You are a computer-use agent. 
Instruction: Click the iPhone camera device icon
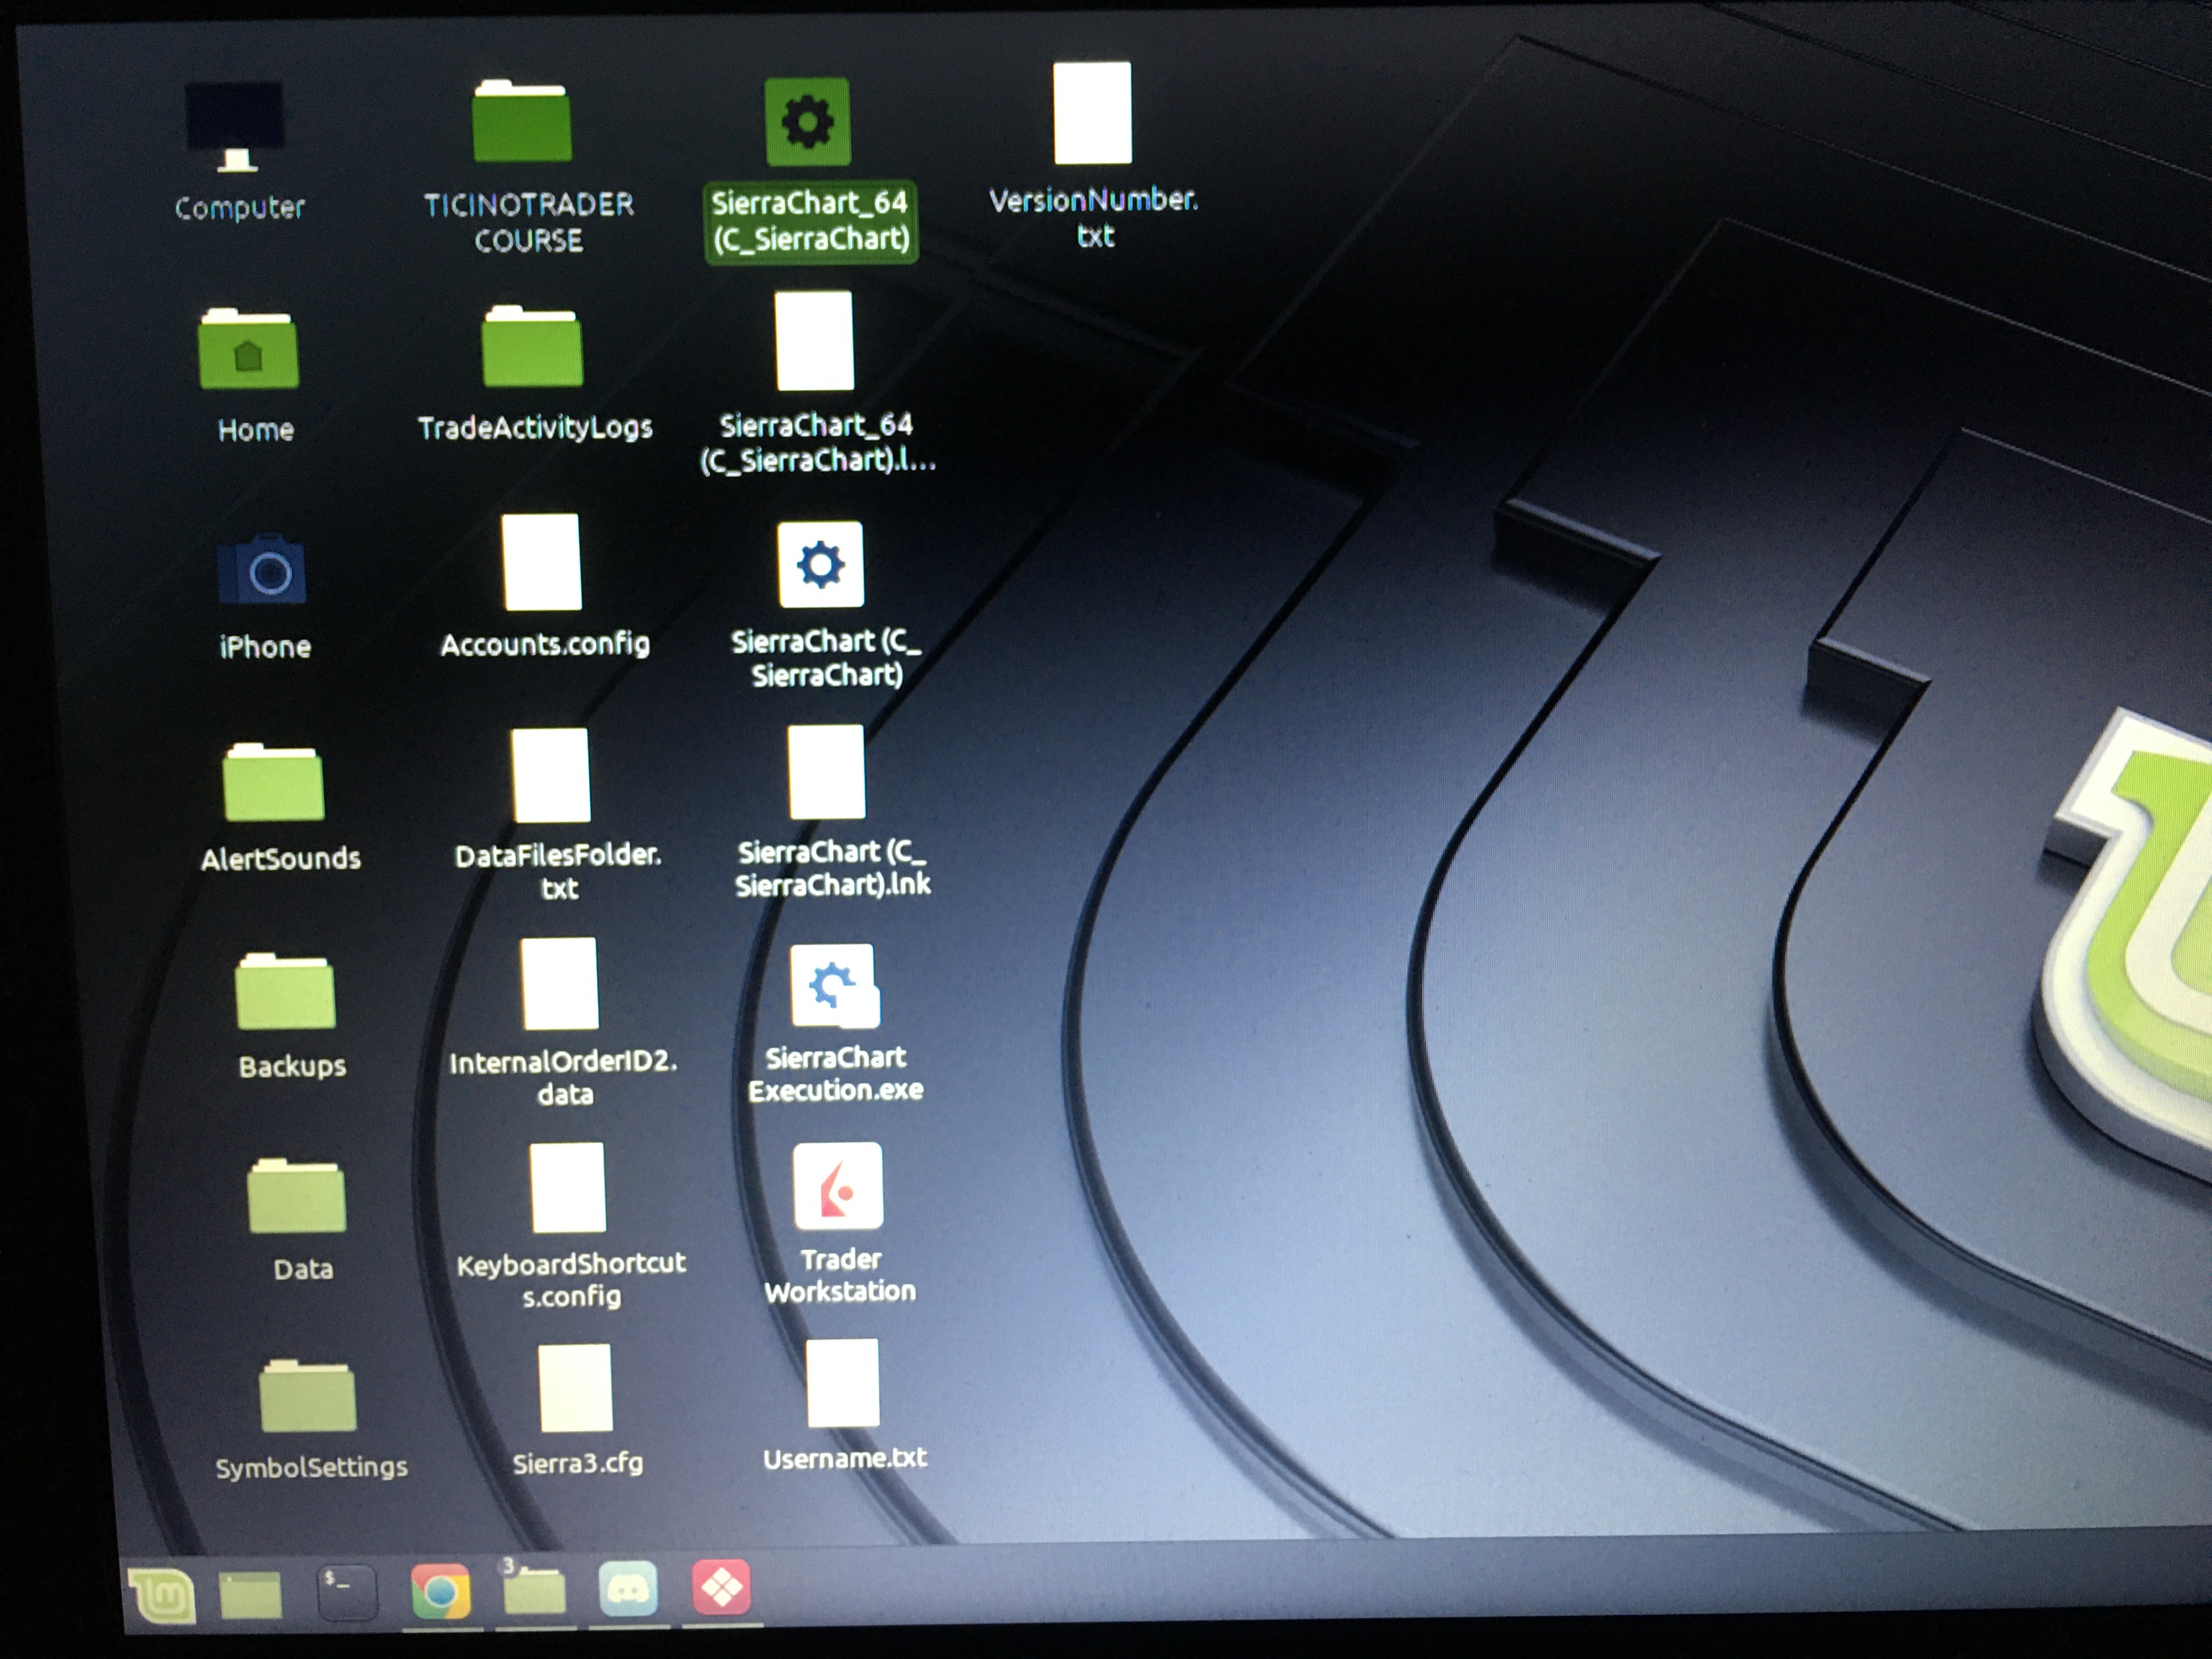click(x=262, y=571)
